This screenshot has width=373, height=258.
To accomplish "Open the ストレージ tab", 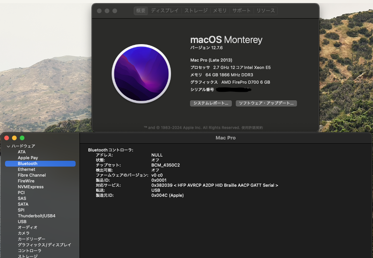I will pyautogui.click(x=196, y=11).
